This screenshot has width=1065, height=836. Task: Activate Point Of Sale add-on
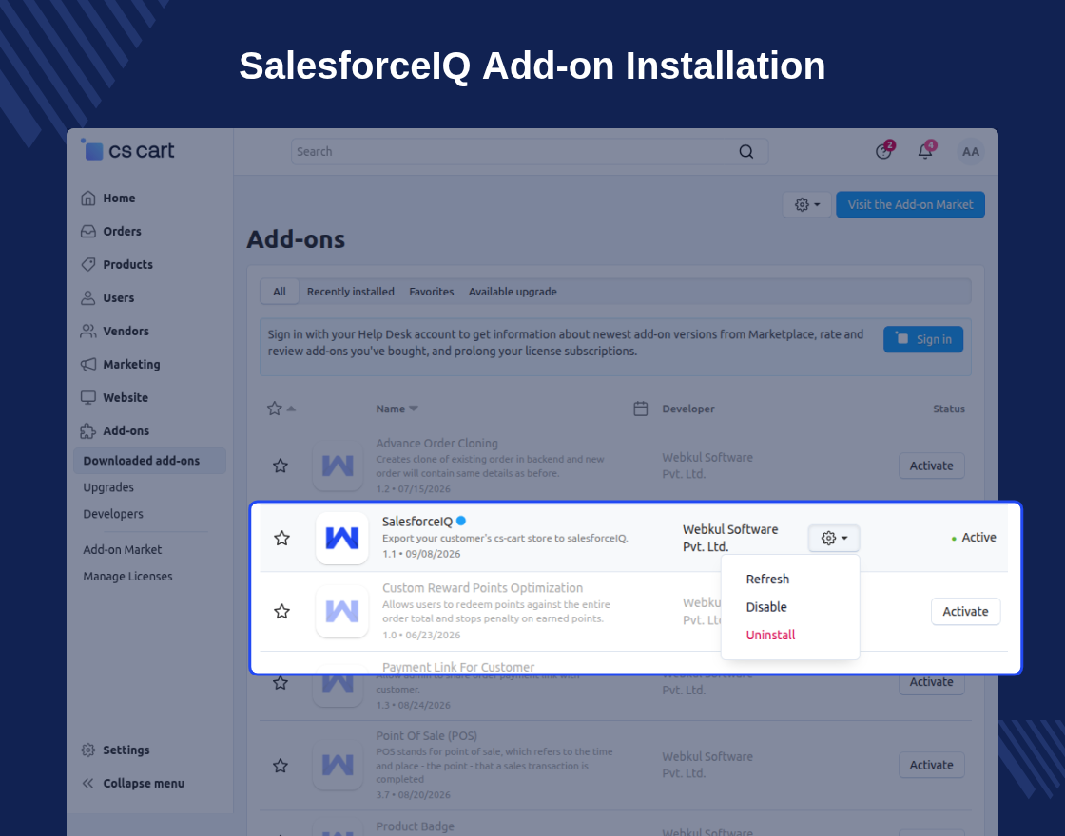[931, 765]
